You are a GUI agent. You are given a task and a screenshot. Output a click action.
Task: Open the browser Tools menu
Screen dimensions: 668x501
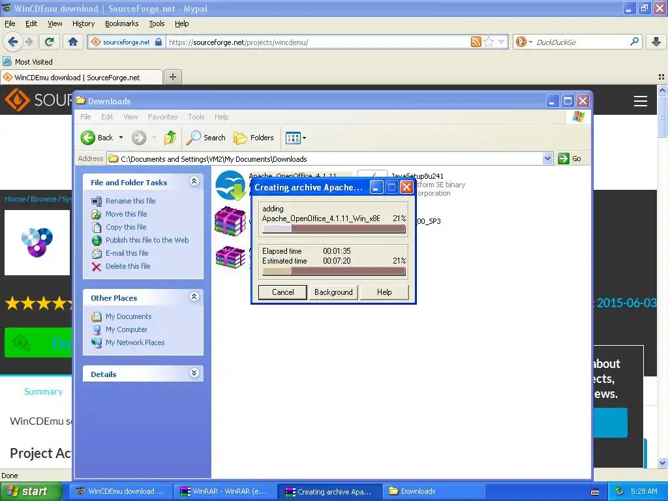(157, 23)
